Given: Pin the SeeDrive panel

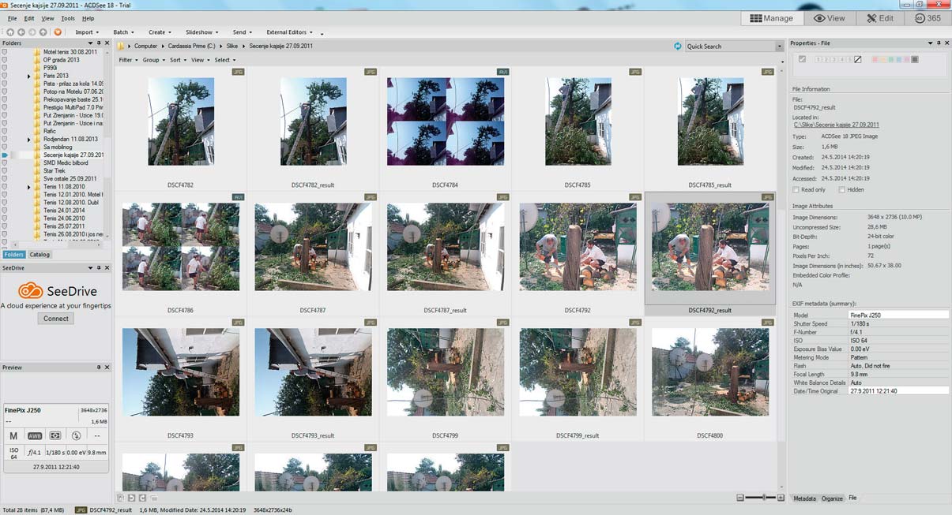Looking at the screenshot, I should pos(99,268).
